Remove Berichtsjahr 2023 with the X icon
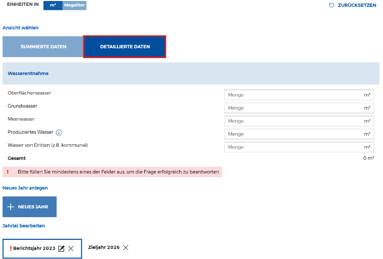The width and height of the screenshot is (383, 259). [x=71, y=249]
